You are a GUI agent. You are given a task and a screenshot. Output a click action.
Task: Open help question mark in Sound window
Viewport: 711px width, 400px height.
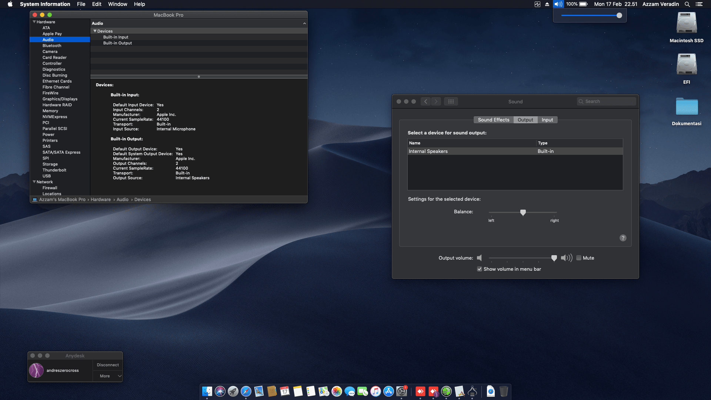[x=623, y=238]
